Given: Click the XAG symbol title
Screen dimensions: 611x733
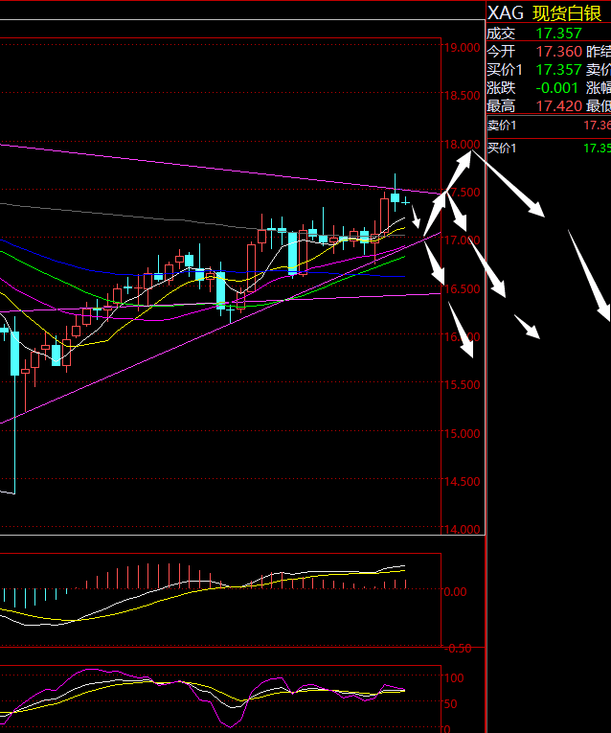Looking at the screenshot, I should coord(505,13).
